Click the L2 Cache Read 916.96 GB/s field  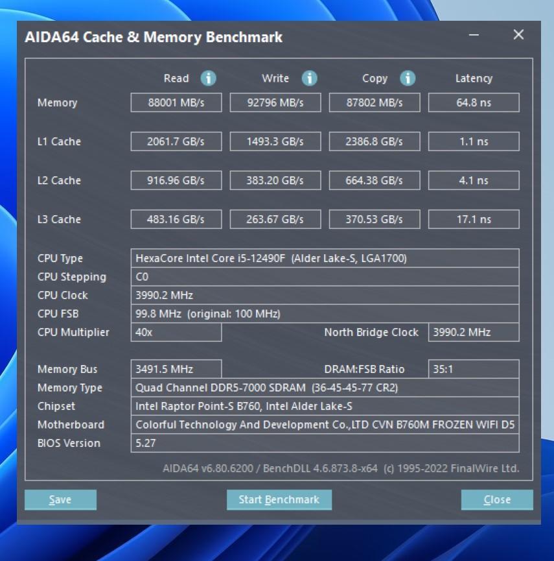click(x=176, y=180)
